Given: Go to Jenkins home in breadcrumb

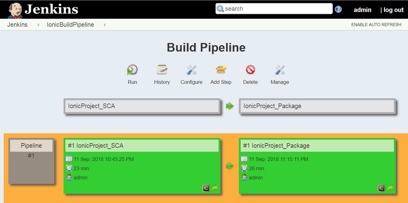Looking at the screenshot, I should coord(17,25).
